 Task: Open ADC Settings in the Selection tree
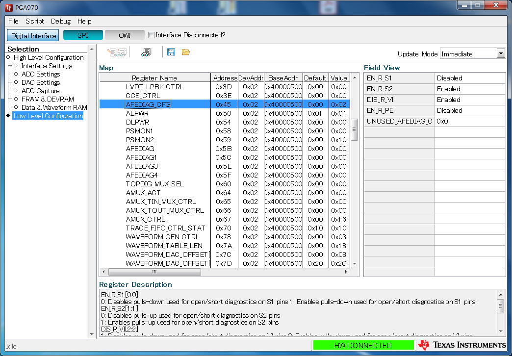pos(41,74)
